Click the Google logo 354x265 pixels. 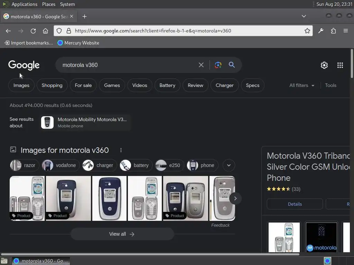point(24,65)
